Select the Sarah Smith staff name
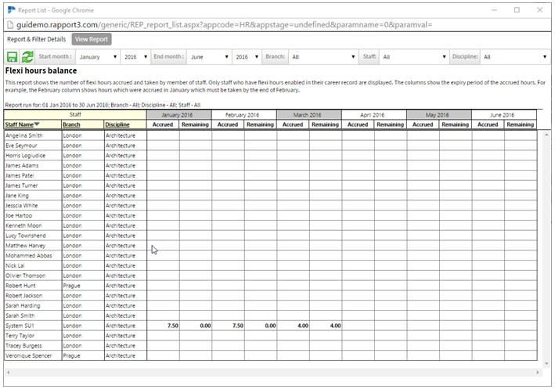This screenshot has width=555, height=389. (x=20, y=315)
